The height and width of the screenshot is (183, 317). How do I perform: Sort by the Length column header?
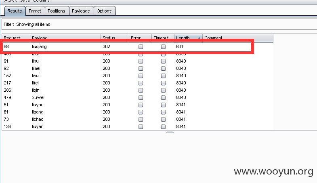188,38
